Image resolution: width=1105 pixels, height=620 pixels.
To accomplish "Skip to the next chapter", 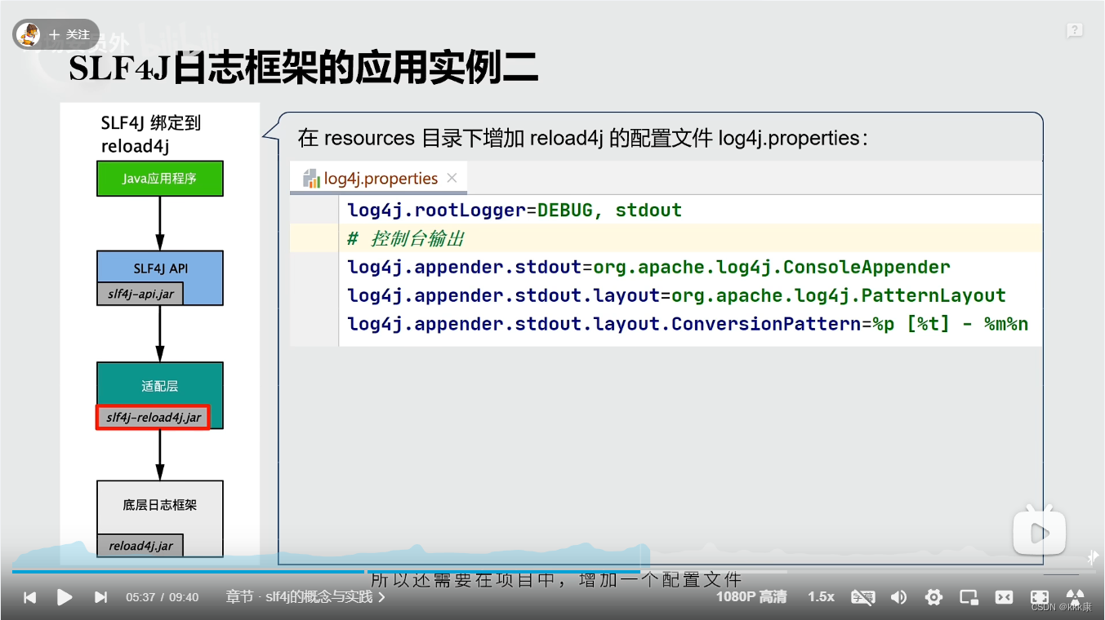I will click(x=100, y=597).
